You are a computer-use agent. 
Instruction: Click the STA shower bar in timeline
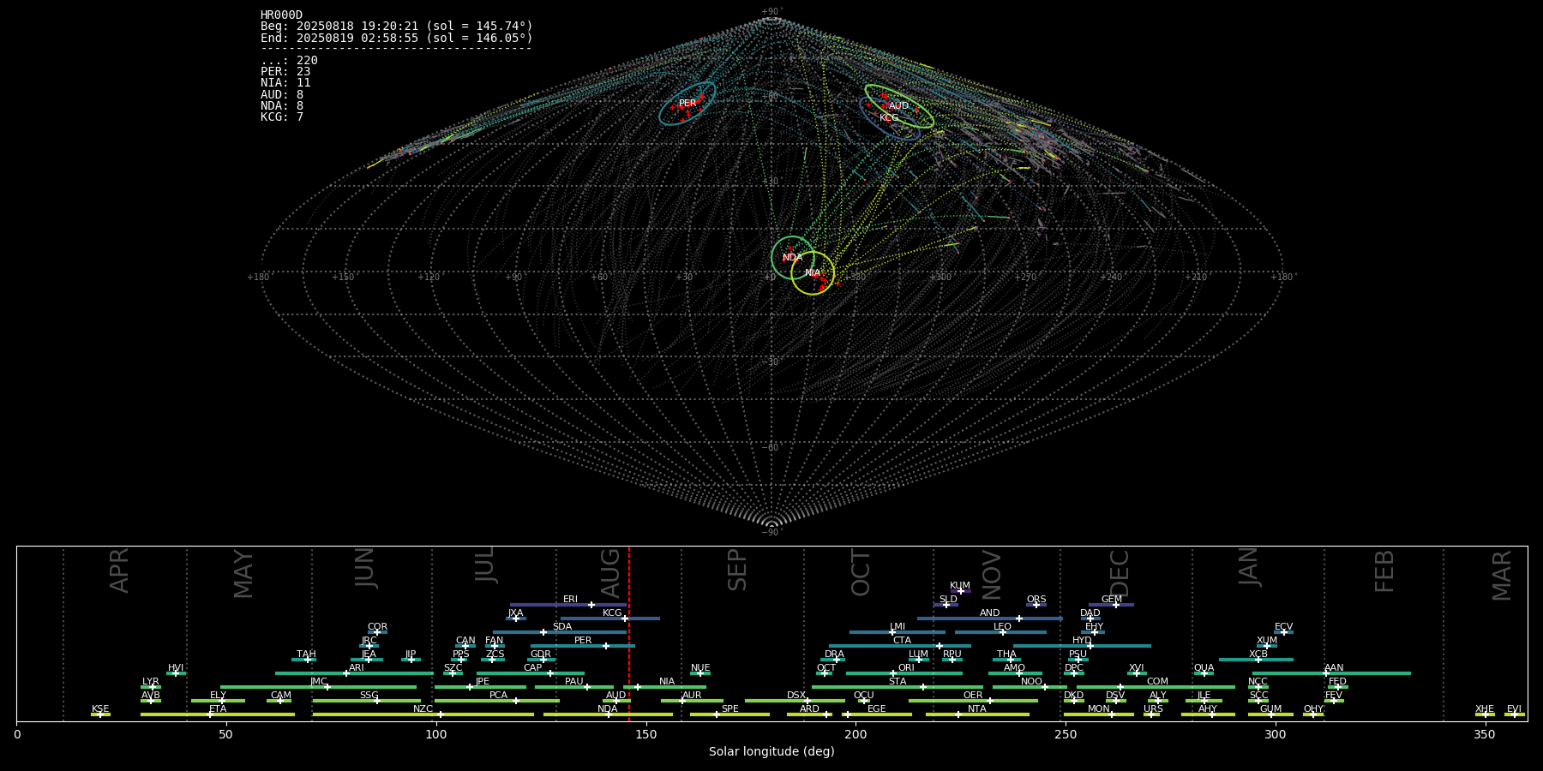pyautogui.click(x=898, y=687)
